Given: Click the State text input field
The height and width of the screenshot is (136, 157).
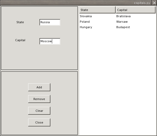Looking at the screenshot, I should tap(50, 22).
